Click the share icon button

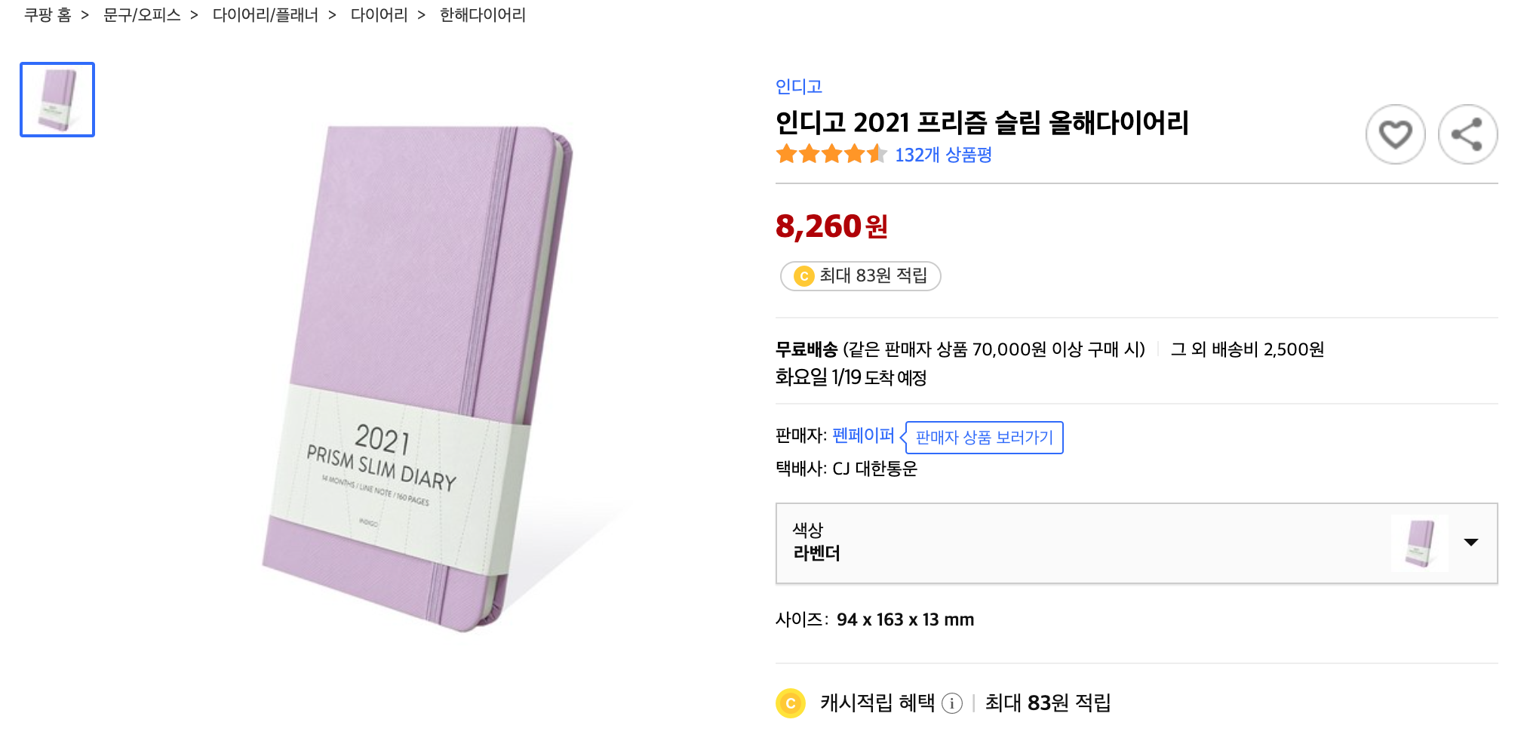point(1467,134)
